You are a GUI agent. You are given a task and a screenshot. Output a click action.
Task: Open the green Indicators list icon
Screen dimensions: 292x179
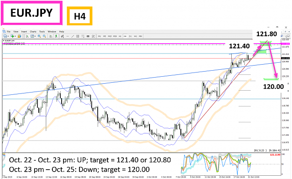tap(56, 36)
